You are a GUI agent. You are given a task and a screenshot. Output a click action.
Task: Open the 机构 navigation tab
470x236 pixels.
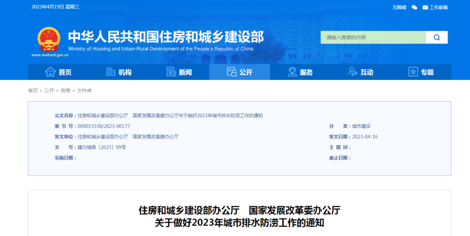coord(124,73)
